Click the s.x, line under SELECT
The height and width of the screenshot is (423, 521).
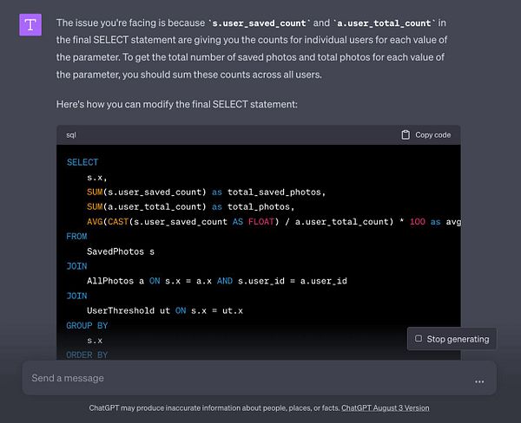point(97,178)
